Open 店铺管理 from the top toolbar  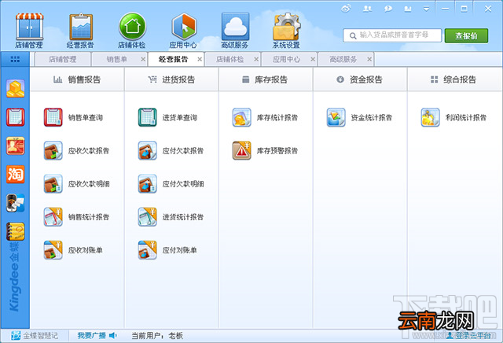[x=29, y=31]
